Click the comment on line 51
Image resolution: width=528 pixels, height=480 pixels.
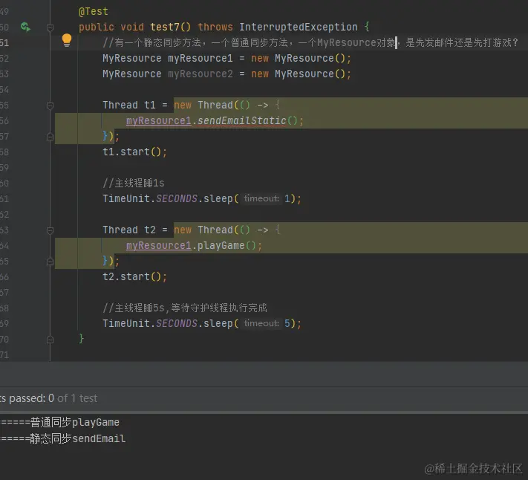(x=310, y=42)
